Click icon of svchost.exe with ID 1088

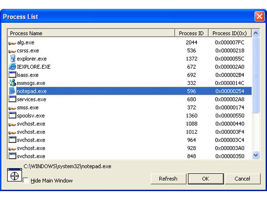pos(12,124)
